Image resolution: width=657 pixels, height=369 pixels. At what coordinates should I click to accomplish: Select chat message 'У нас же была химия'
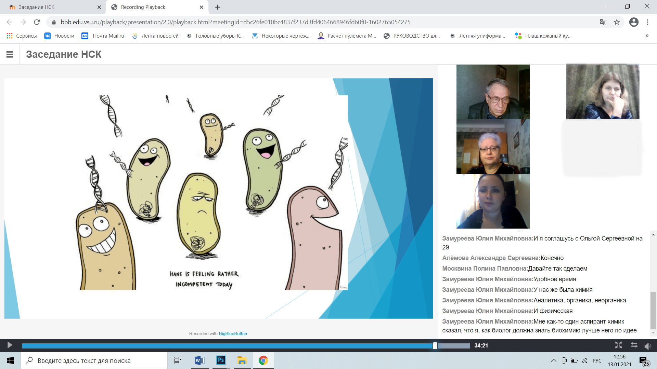click(563, 290)
